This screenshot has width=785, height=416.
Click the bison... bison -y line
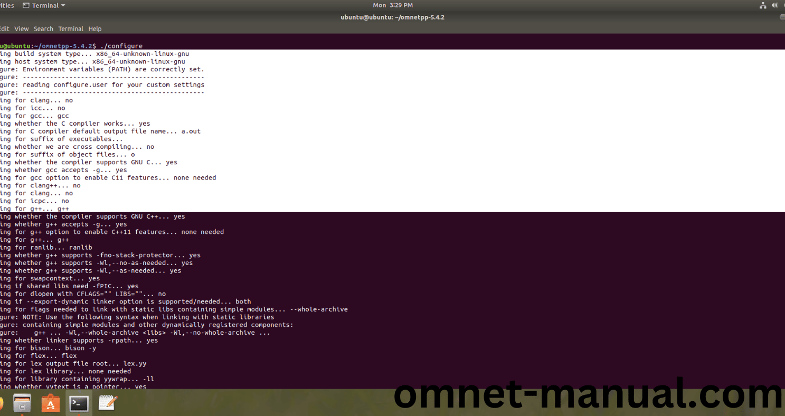48,348
